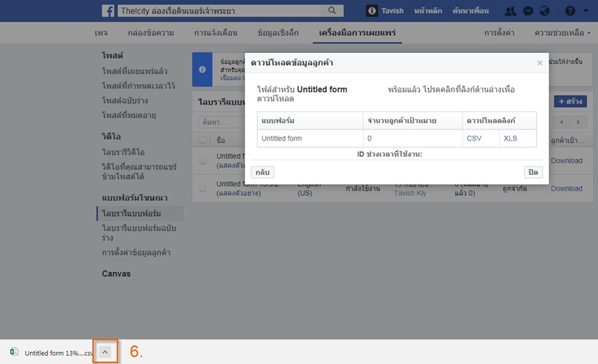This screenshot has width=598, height=364.
Task: Click the กลับ back button
Action: pyautogui.click(x=262, y=172)
